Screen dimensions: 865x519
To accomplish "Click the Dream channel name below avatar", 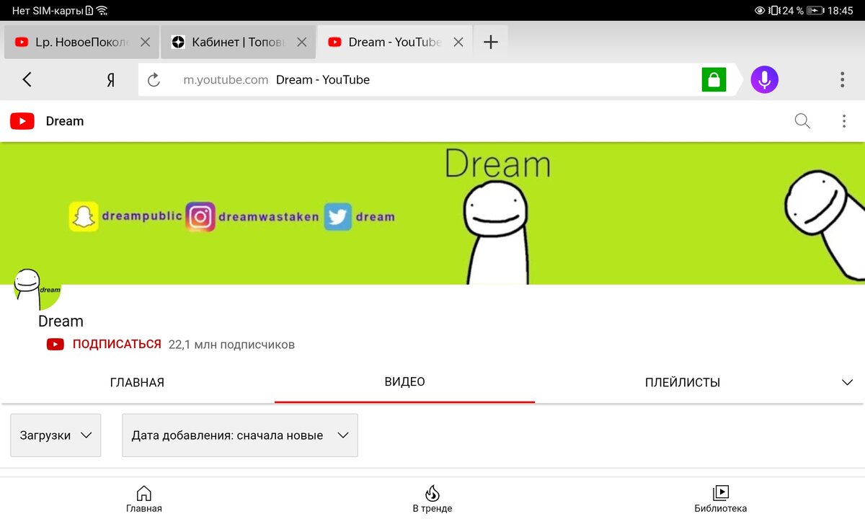I will [61, 321].
